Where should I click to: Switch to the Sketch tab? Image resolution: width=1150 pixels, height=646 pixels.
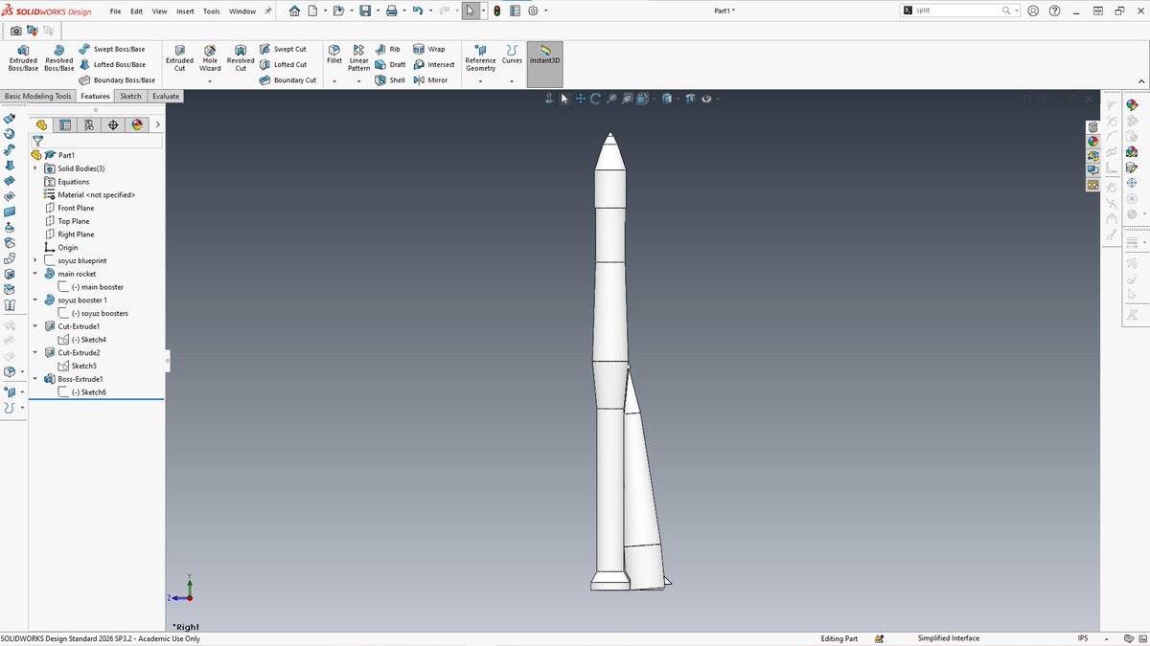pos(130,96)
